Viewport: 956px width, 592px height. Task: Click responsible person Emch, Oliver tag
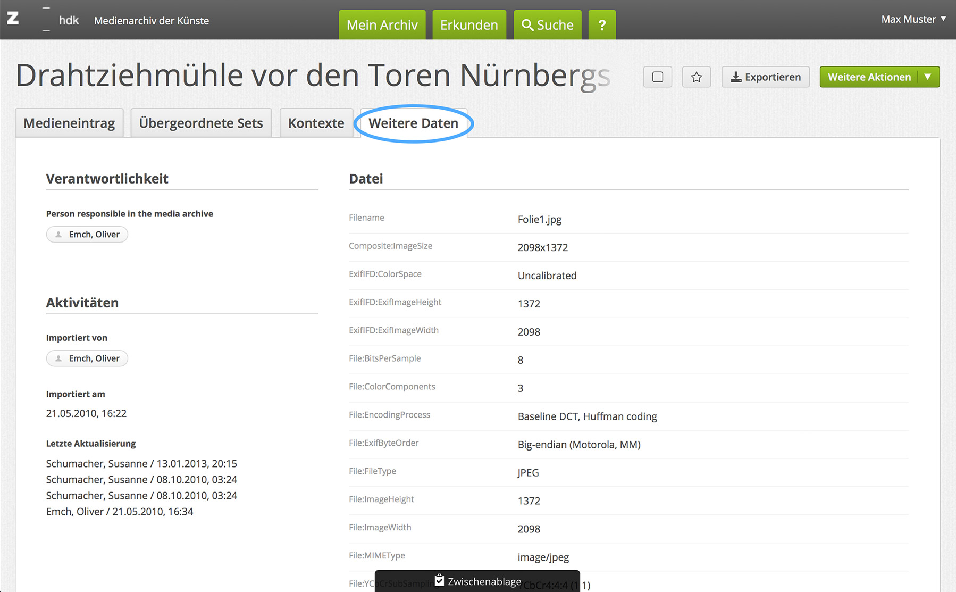(x=87, y=235)
